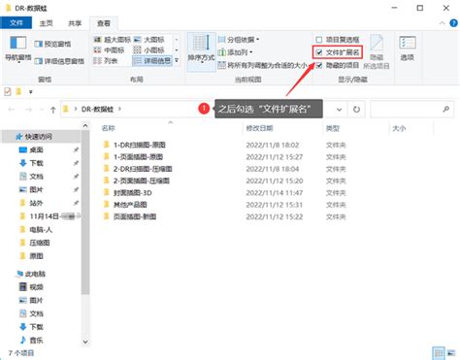Click the new folder icon in quick access toolbar
Screen dimensions: 460x360
(18, 92)
